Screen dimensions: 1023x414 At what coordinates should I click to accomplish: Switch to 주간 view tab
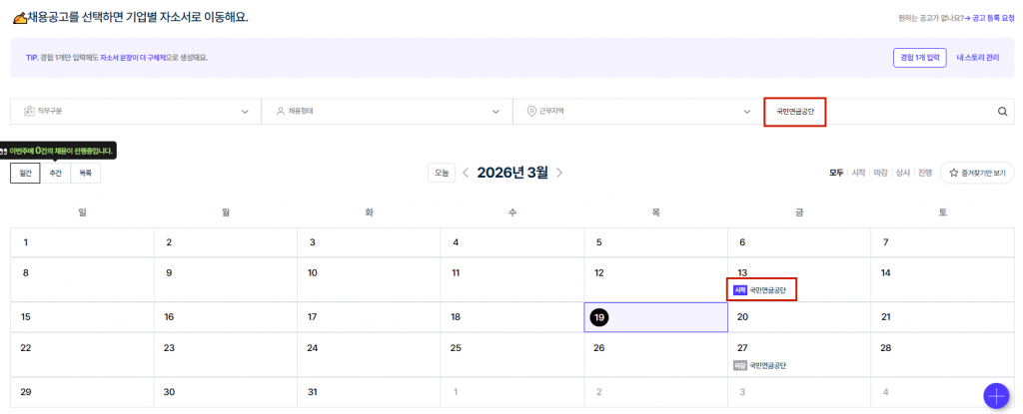click(56, 174)
